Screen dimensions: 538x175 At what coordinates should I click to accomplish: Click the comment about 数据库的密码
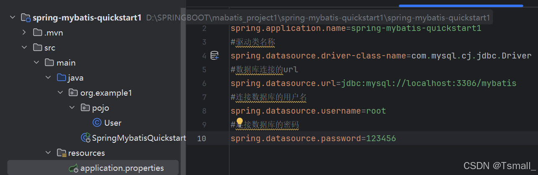pos(265,124)
